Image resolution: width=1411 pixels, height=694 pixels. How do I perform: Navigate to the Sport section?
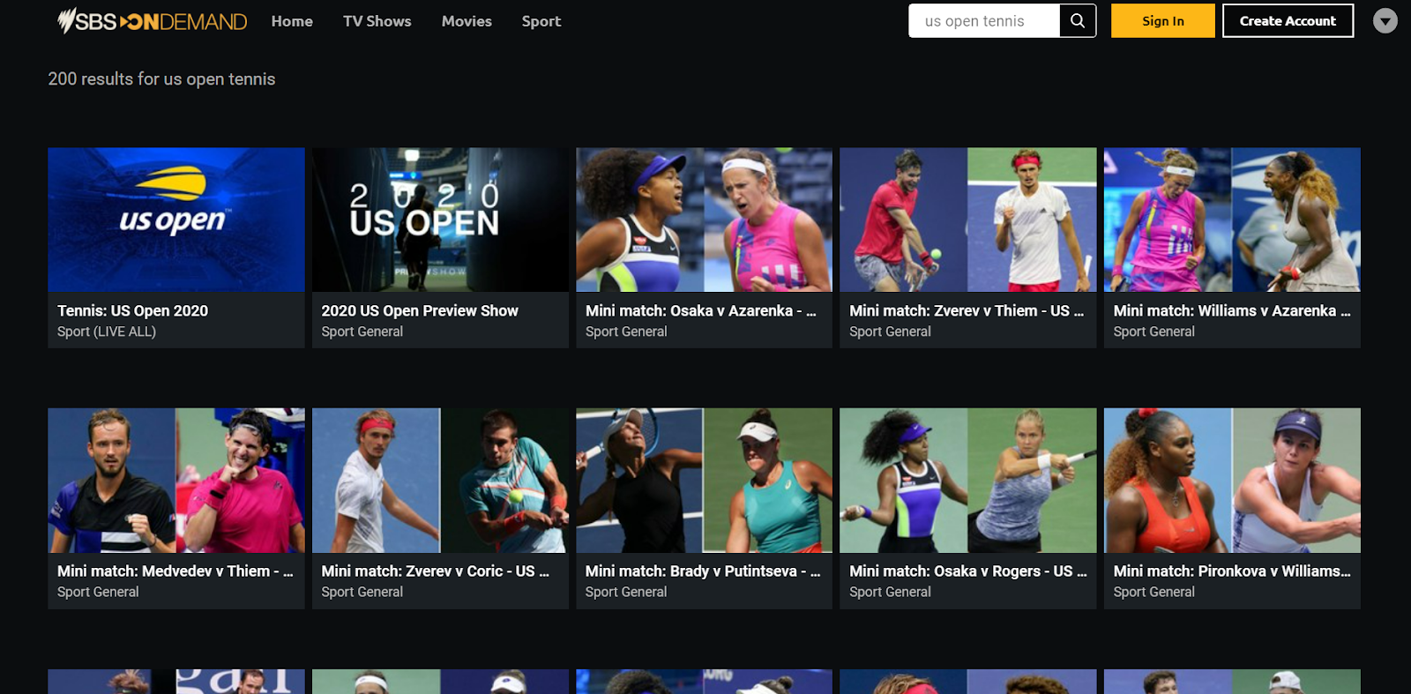click(541, 21)
